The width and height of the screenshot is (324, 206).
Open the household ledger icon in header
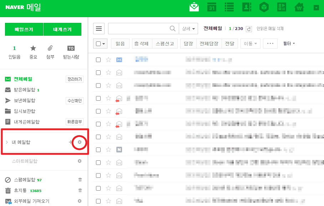coord(282,7)
